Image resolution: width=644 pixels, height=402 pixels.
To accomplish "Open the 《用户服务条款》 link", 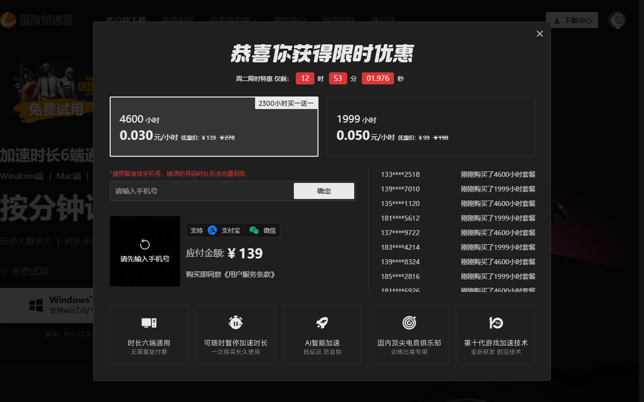I will [x=249, y=274].
